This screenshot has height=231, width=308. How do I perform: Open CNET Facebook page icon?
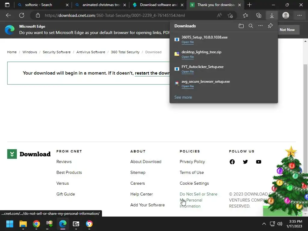[x=232, y=162]
